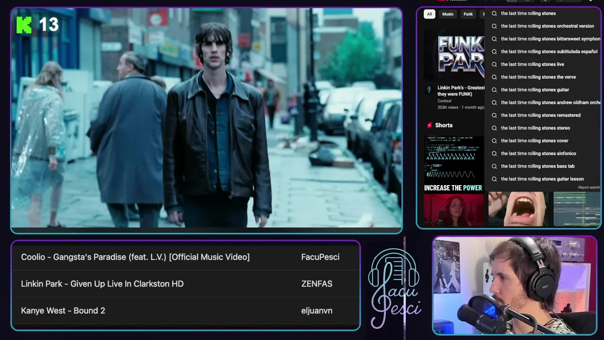
Task: Open the Funk Park video thumbnail
Action: (x=454, y=54)
